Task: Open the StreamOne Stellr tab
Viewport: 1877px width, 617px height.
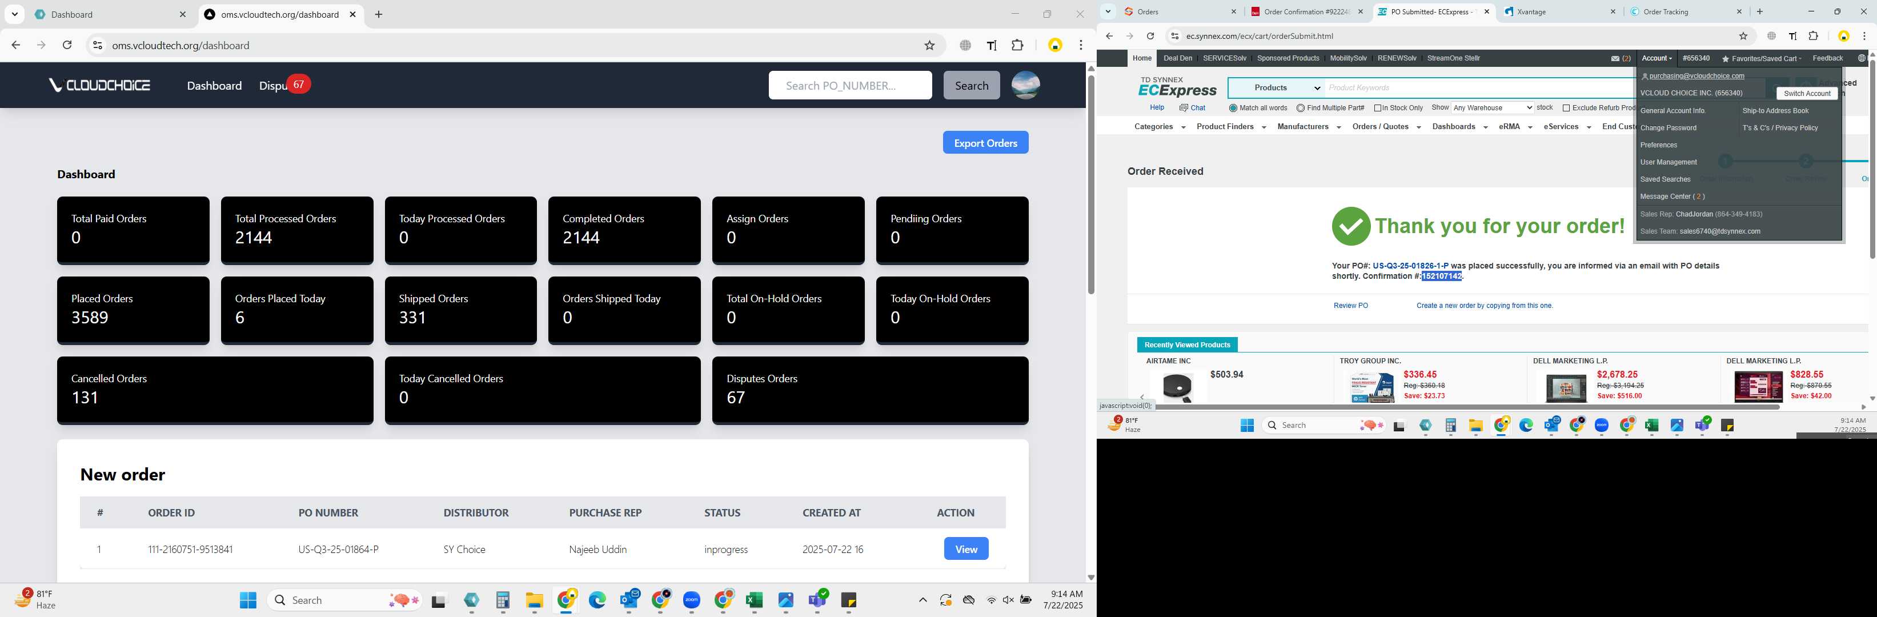Action: tap(1453, 58)
